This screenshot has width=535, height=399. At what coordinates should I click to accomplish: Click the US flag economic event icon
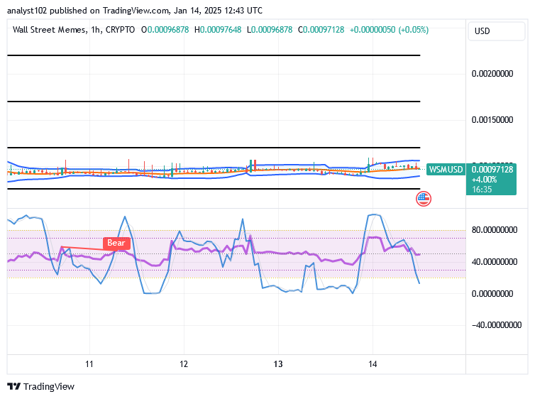424,199
